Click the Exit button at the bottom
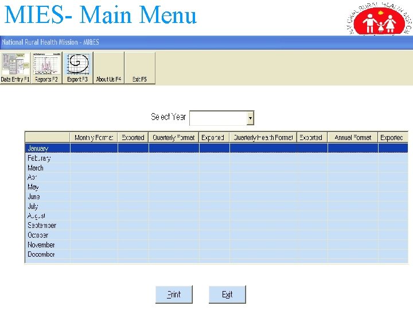The height and width of the screenshot is (310, 413). tap(227, 294)
